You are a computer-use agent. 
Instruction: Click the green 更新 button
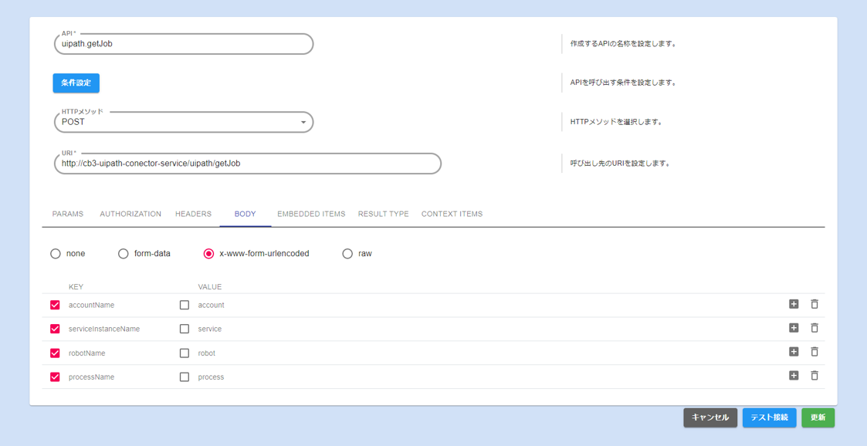click(818, 417)
